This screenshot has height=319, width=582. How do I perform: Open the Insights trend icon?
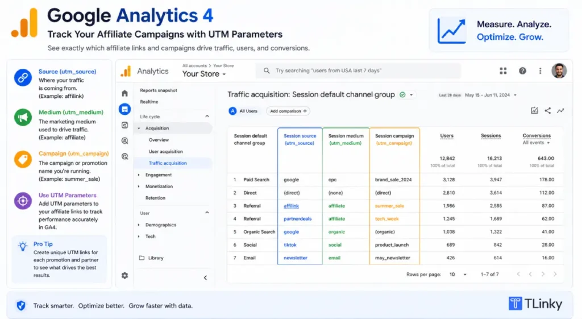[x=560, y=110]
